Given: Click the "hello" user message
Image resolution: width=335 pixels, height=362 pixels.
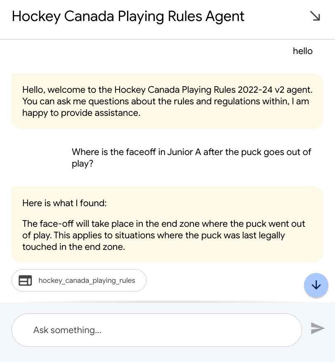Looking at the screenshot, I should coord(303,51).
